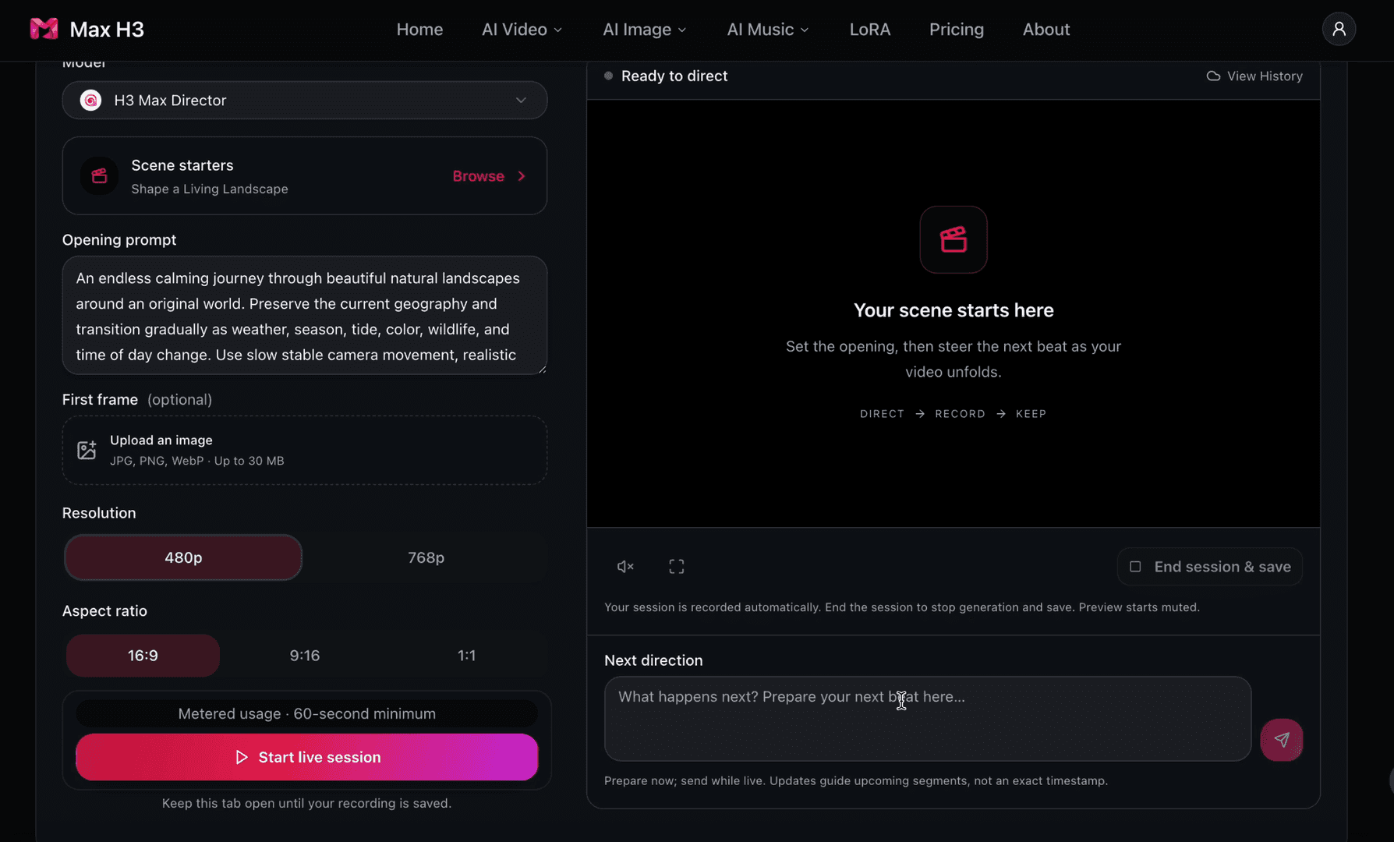Choose 16:9 aspect ratio
This screenshot has height=842, width=1394.
[x=143, y=656]
